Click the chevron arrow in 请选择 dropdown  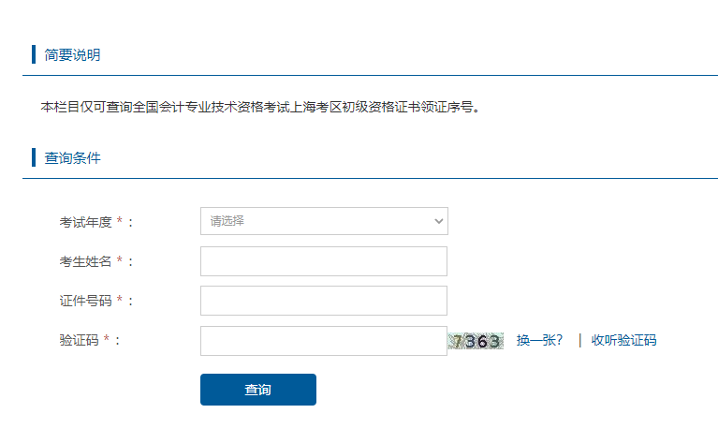(438, 221)
